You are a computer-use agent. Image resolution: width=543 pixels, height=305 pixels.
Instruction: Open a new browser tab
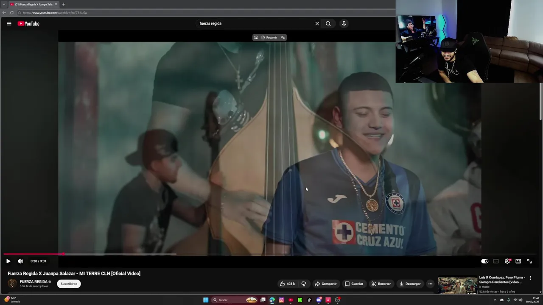pyautogui.click(x=64, y=4)
